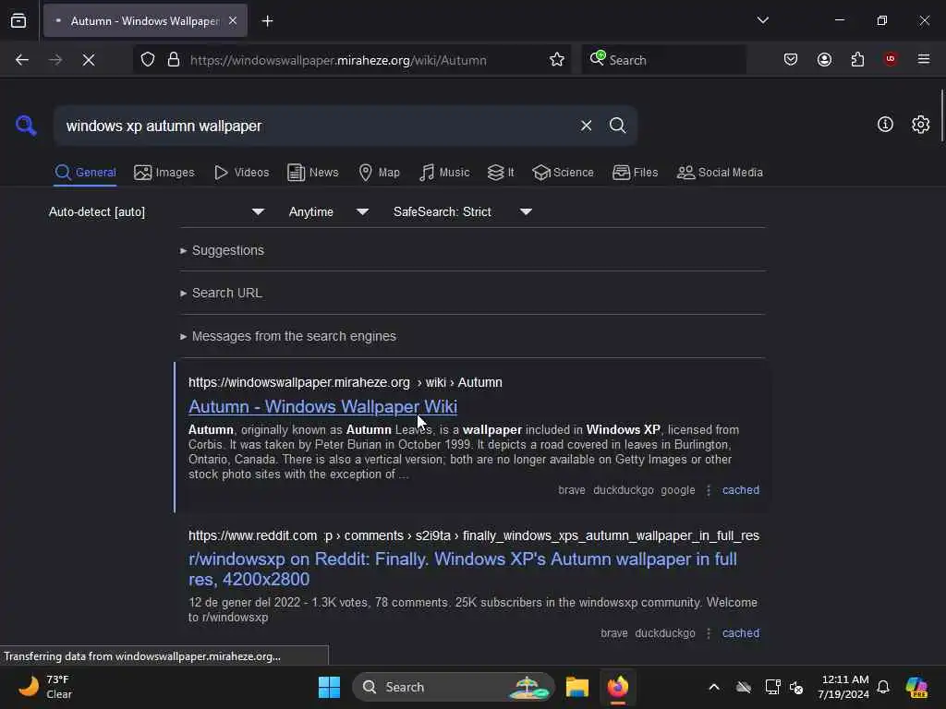The height and width of the screenshot is (709, 946).
Task: Click the page vertical scrollbar
Action: [x=941, y=115]
